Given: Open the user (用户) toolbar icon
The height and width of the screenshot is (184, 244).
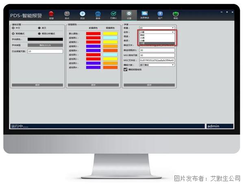Looking at the screenshot, I should (x=160, y=15).
